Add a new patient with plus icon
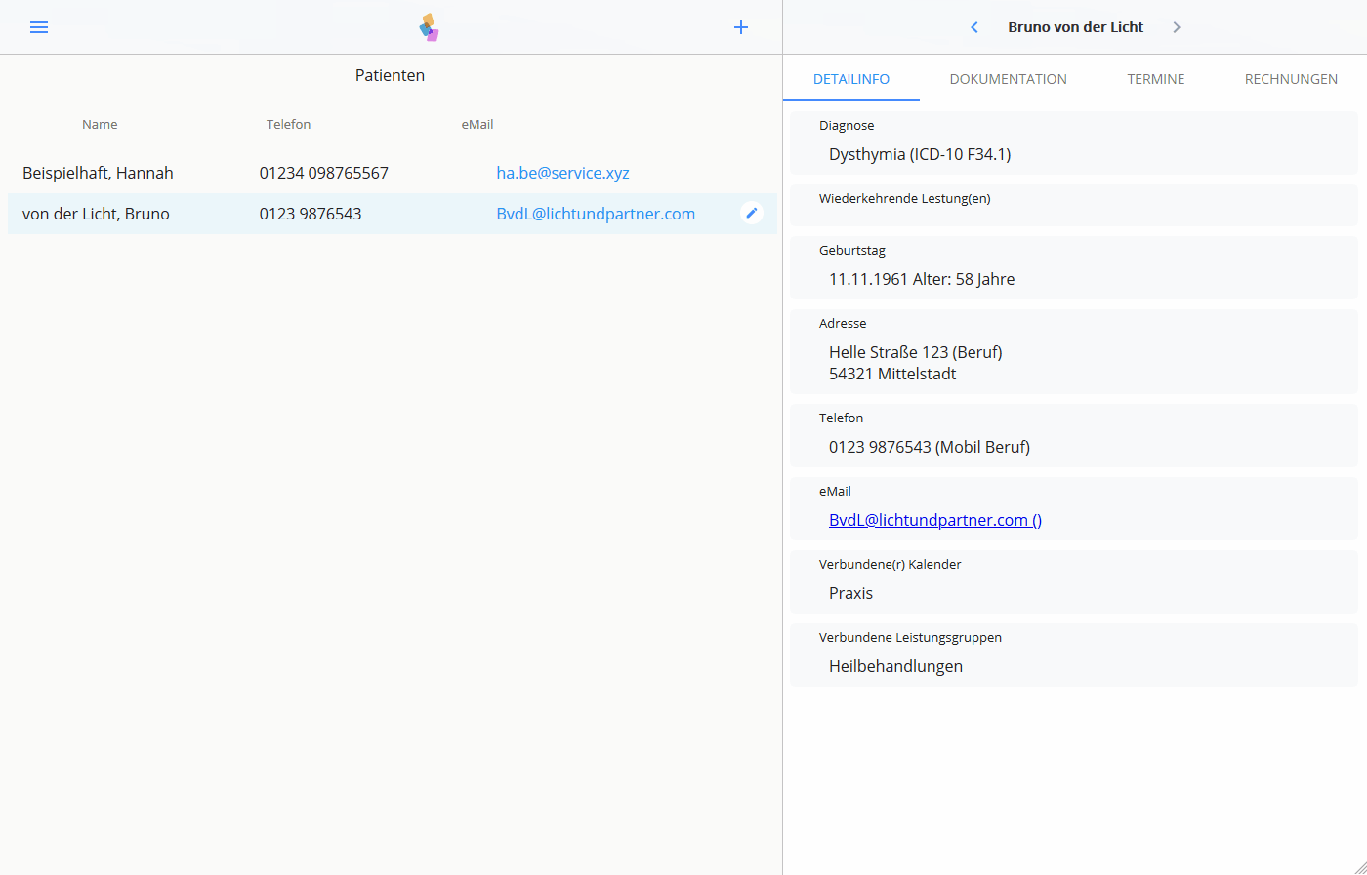This screenshot has height=875, width=1367. click(x=741, y=27)
